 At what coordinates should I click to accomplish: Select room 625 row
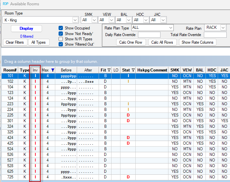(x=116, y=171)
